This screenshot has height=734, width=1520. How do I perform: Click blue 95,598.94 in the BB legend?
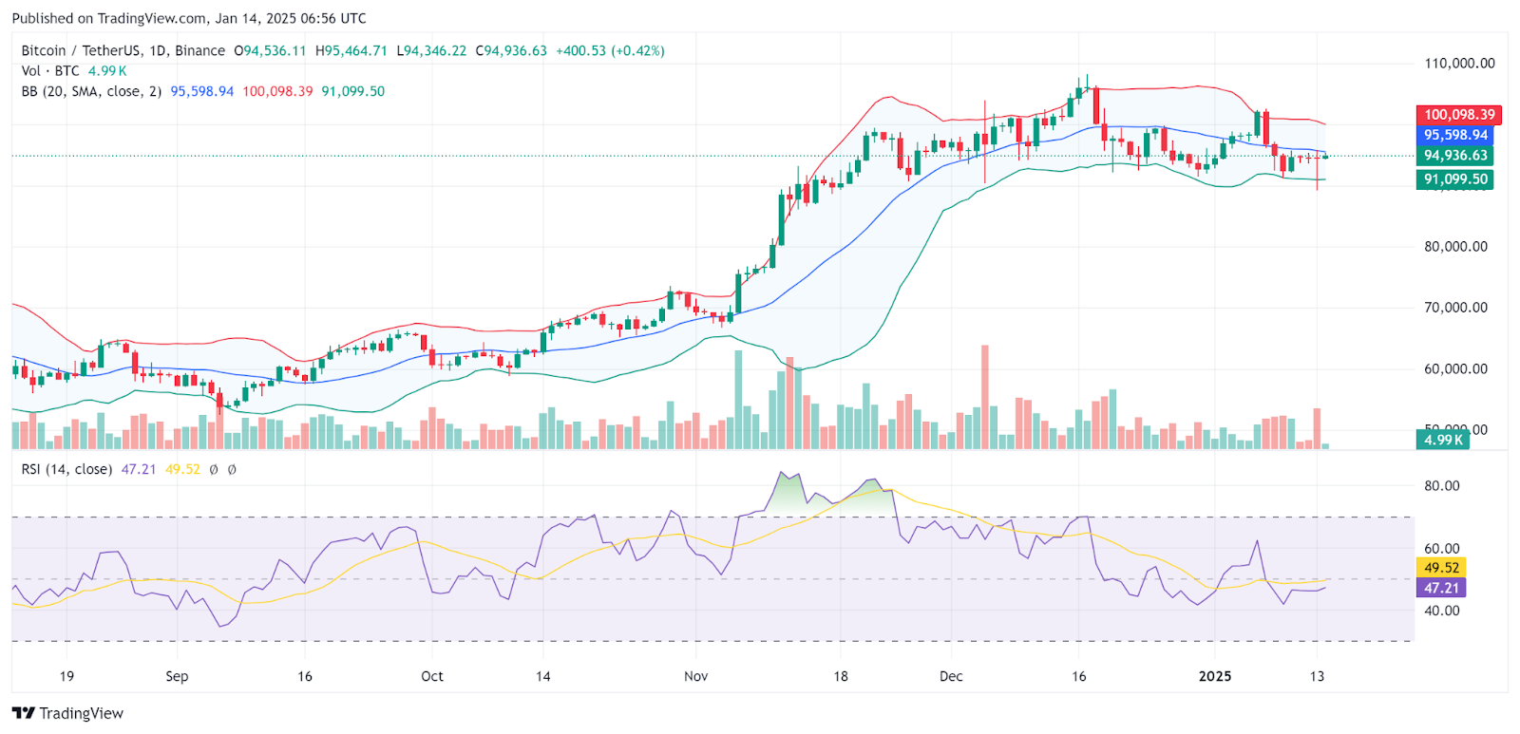point(201,91)
